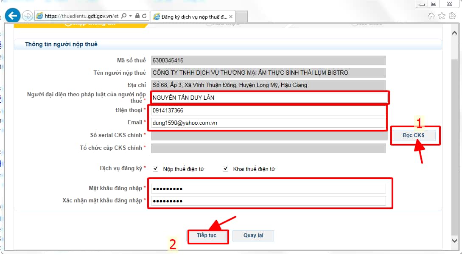Screen dimensions: 462x255
Task: Open a new blank browser tab
Action: 241,17
